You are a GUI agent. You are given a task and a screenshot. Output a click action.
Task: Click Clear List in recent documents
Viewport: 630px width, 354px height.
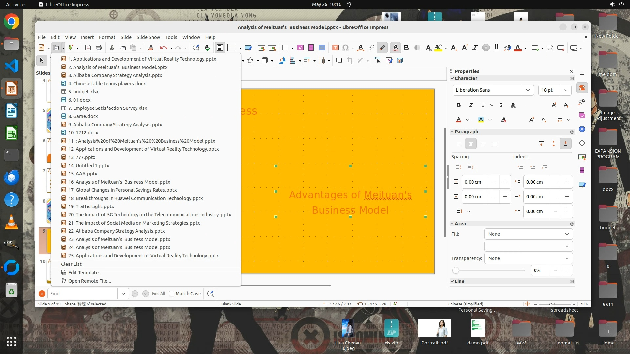[x=71, y=264]
